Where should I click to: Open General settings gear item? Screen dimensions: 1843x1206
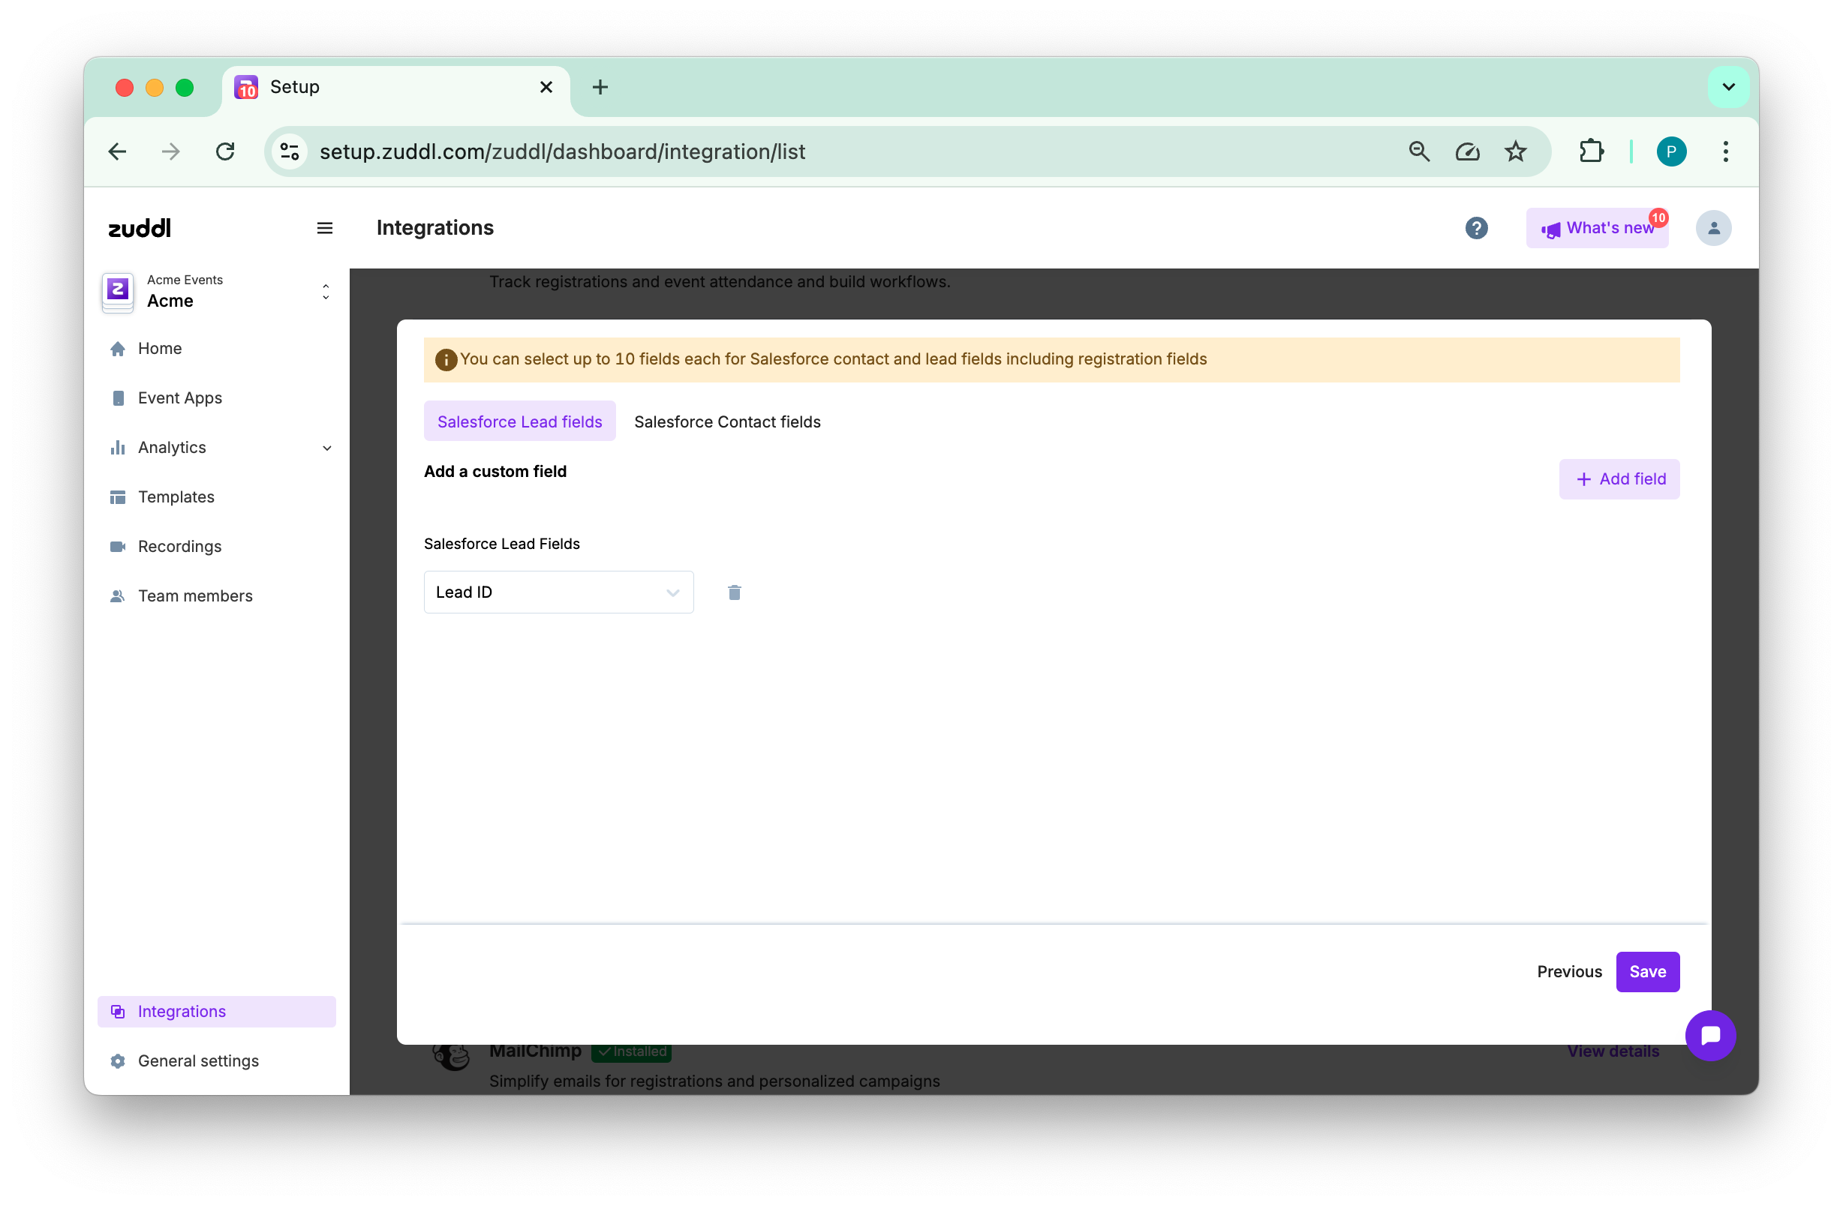197,1060
